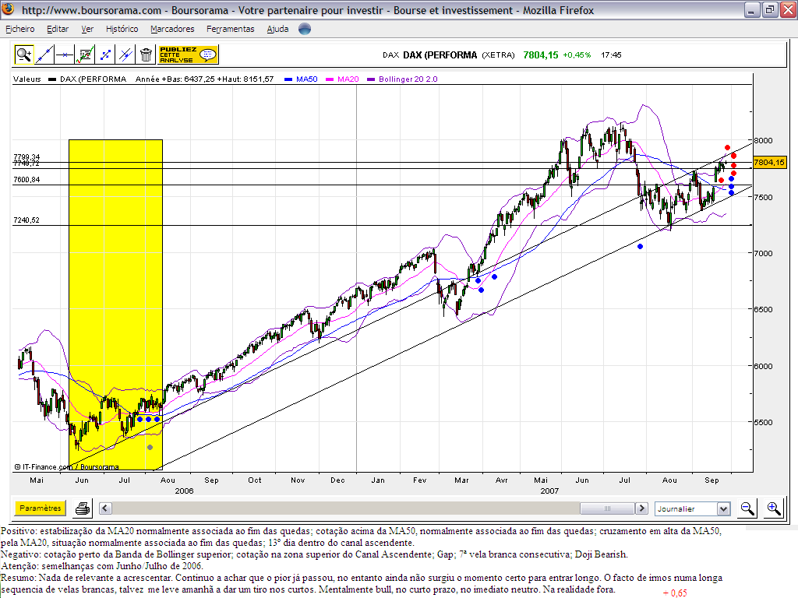Open the Journalier period dropdown

point(692,508)
